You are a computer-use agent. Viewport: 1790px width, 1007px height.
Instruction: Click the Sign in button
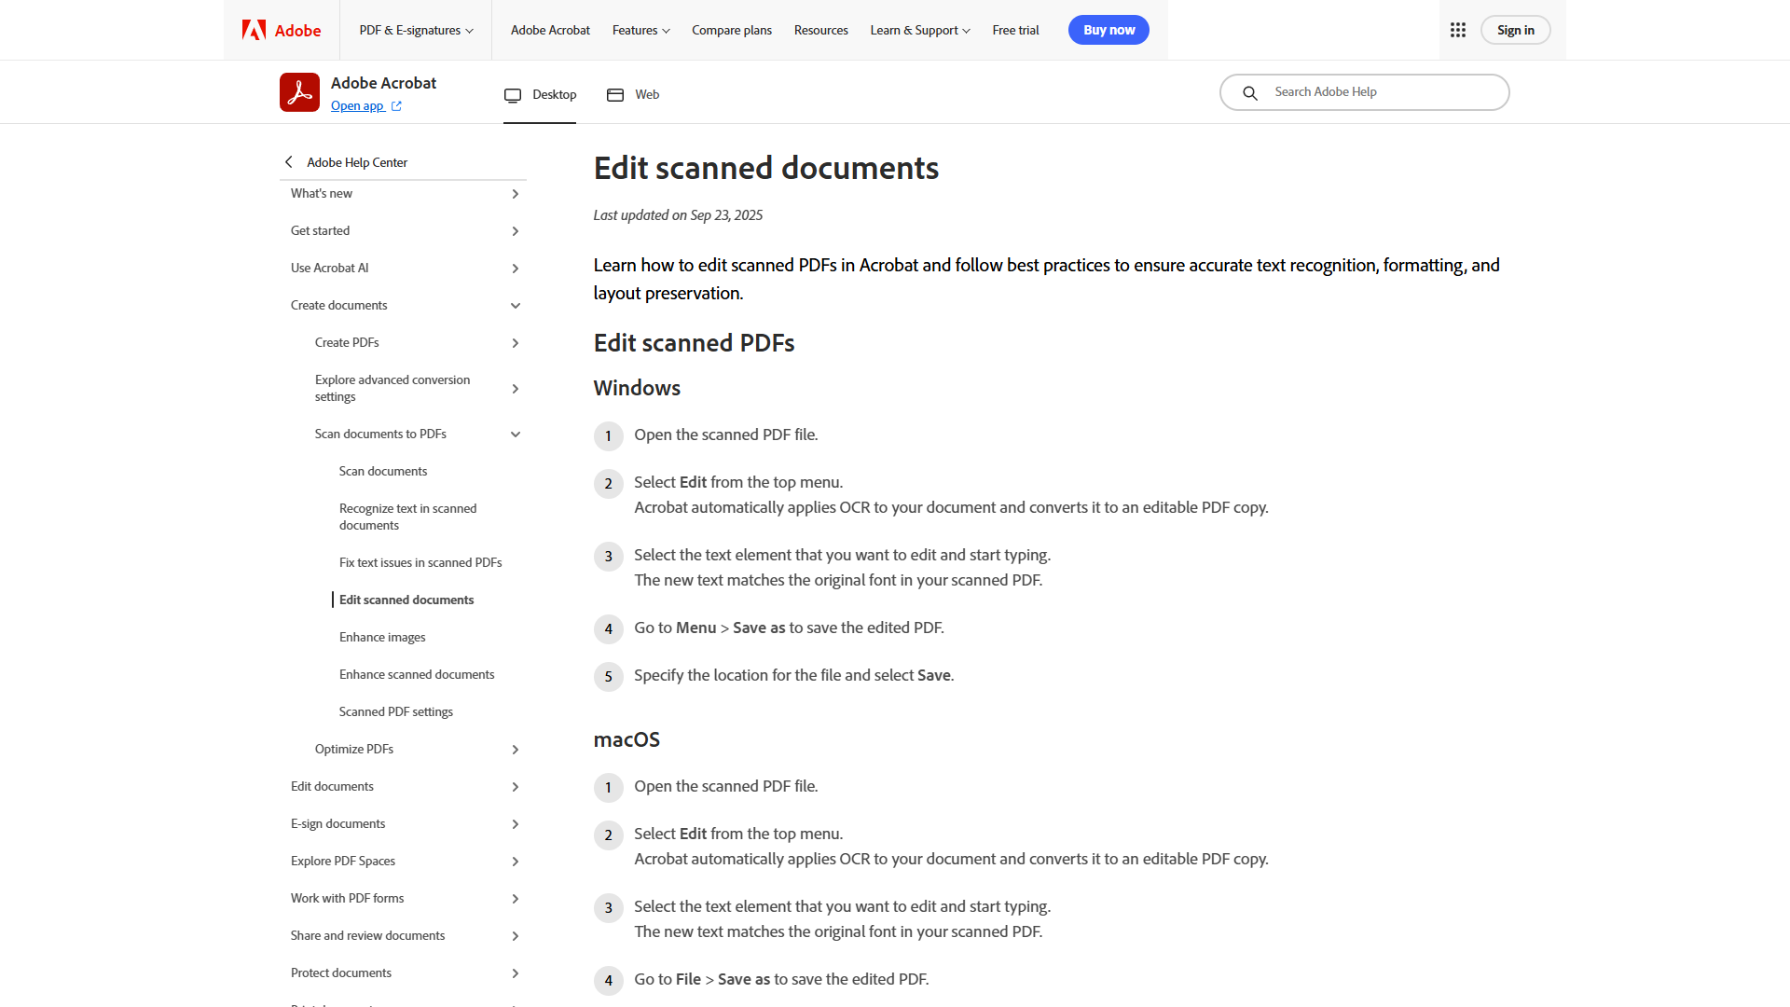coord(1515,29)
